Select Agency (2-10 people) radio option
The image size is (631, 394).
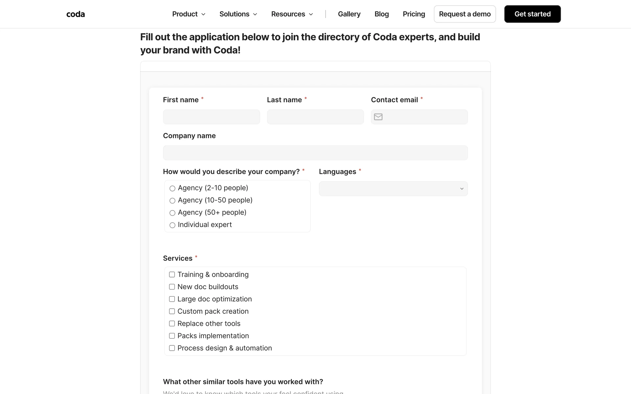point(172,188)
